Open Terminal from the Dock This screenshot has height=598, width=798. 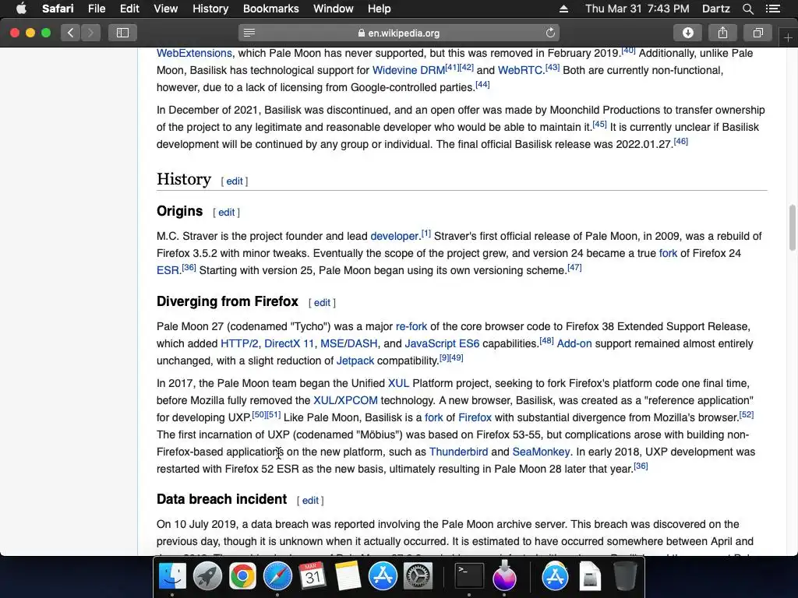(x=468, y=576)
